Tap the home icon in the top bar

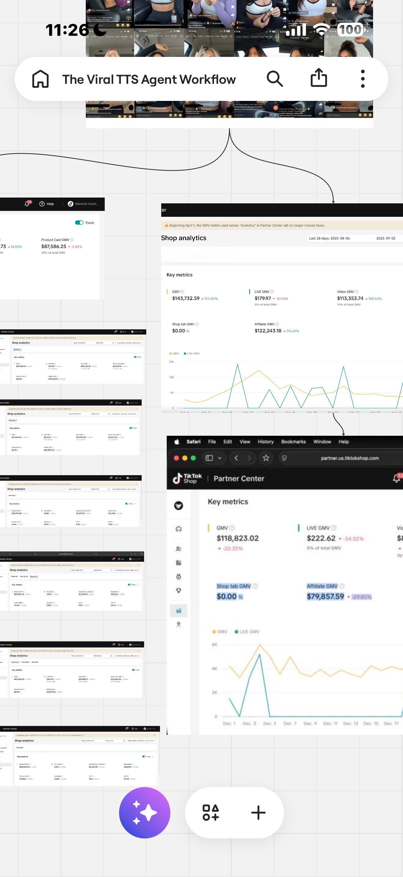tap(40, 79)
